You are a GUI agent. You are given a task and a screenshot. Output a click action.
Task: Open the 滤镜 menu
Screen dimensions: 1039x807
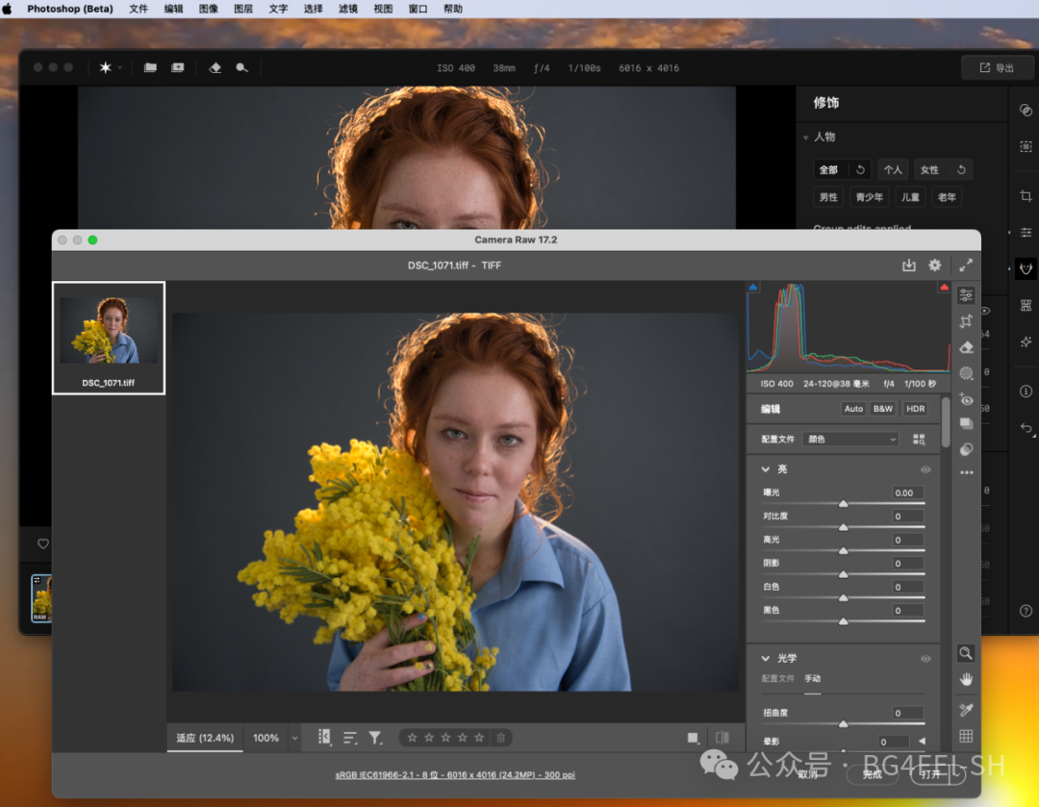[x=348, y=9]
